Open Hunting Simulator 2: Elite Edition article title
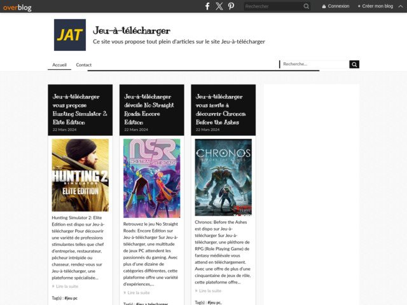407x305 pixels. [x=80, y=109]
